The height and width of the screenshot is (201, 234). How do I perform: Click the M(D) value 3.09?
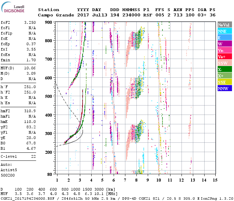tap(31, 74)
